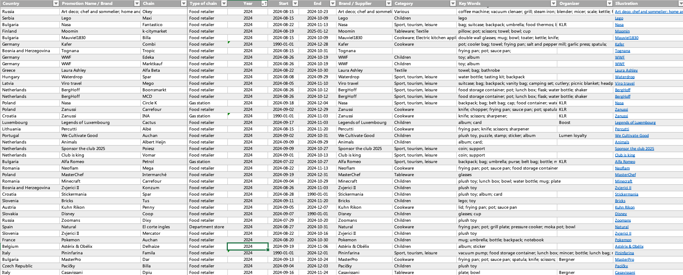Open the Moomin illustration hyperlink
683x275 pixels.
[x=622, y=31]
